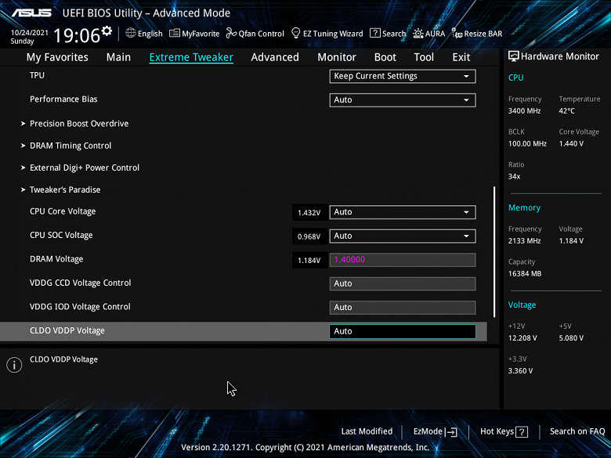Screen dimensions: 611x458
Task: Select CPU Core Voltage row label
Action: coord(63,211)
